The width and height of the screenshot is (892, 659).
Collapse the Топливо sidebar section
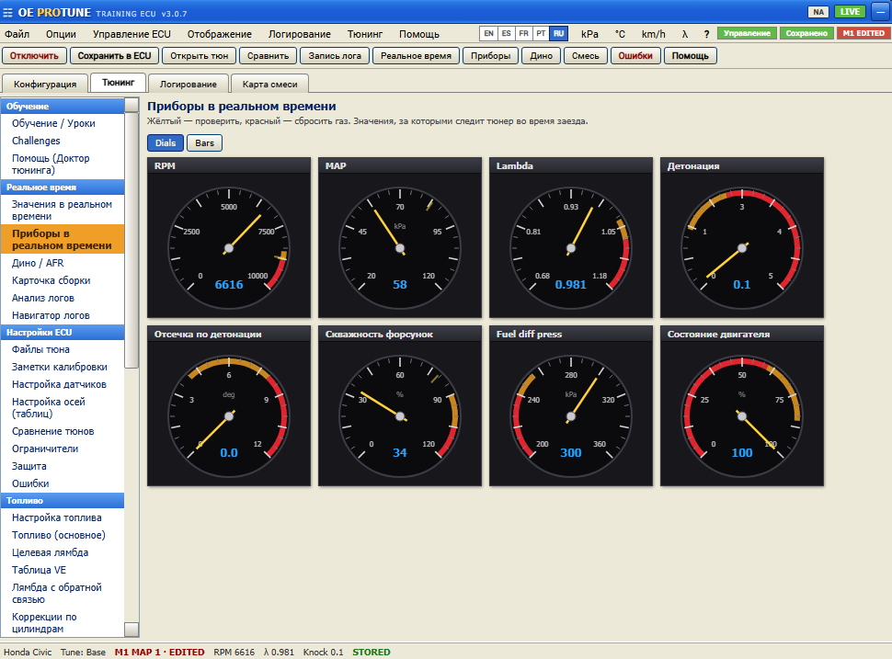62,500
